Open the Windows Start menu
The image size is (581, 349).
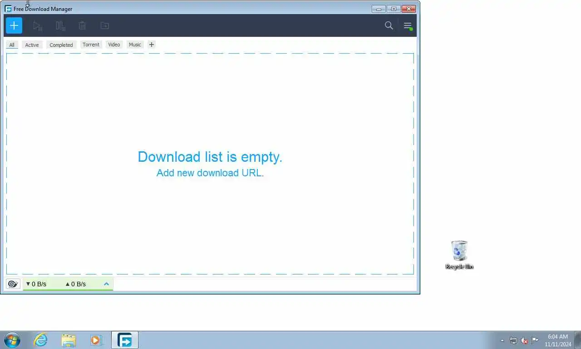coord(12,340)
